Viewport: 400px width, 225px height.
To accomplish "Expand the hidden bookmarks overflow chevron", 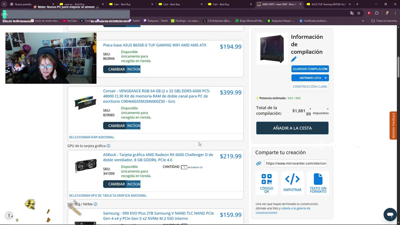I will pyautogui.click(x=363, y=21).
